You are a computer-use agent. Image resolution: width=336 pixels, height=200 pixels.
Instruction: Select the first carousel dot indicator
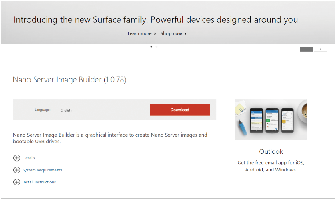click(151, 47)
